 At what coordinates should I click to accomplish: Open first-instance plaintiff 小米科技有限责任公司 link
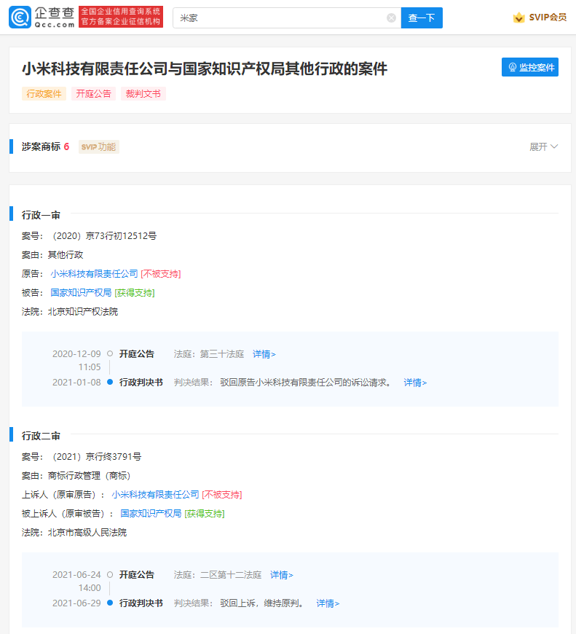coord(94,274)
